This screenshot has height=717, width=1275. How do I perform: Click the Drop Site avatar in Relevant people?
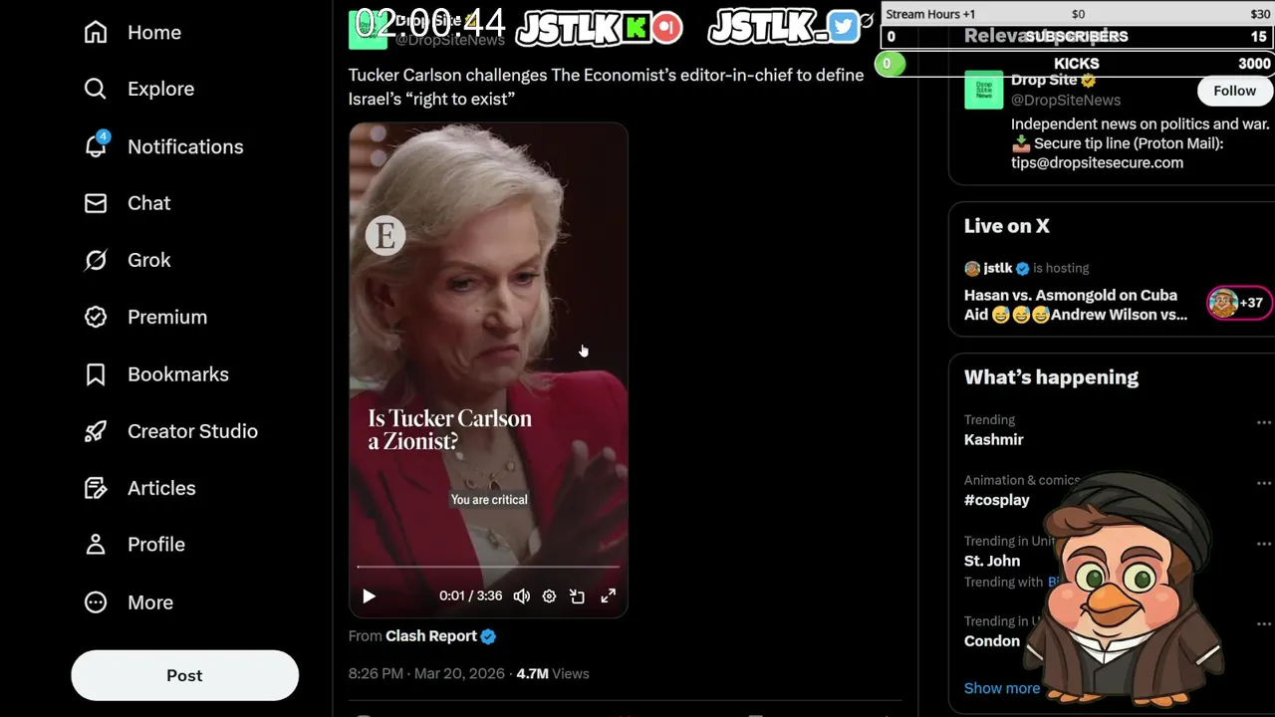point(983,90)
